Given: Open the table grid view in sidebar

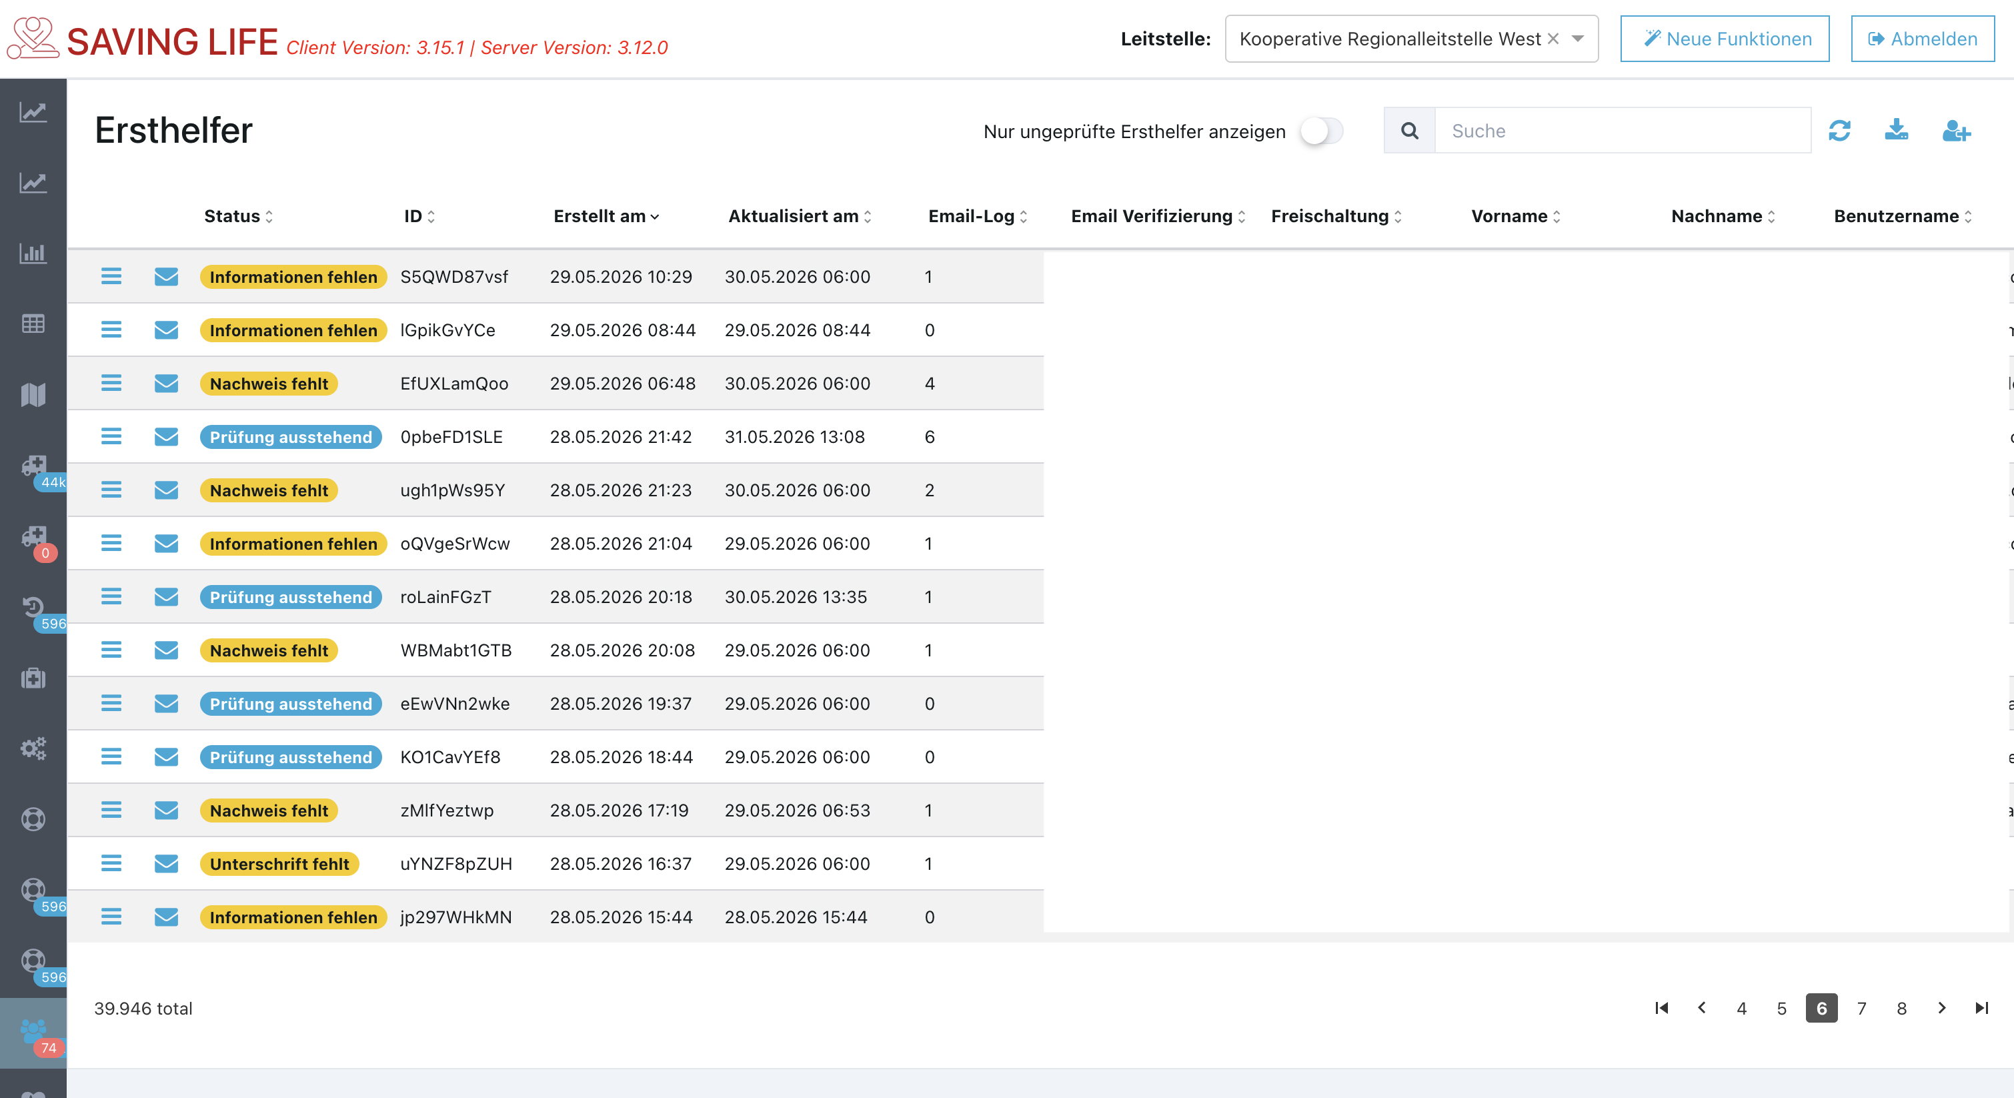Looking at the screenshot, I should pos(33,324).
